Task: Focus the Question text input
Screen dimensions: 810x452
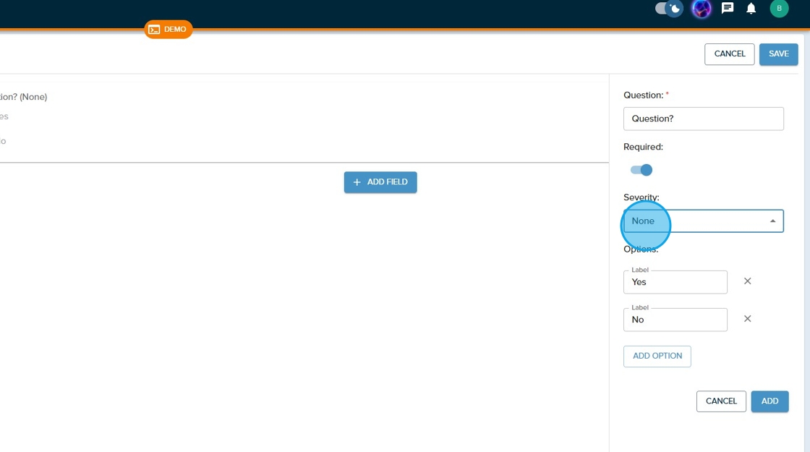Action: [703, 119]
